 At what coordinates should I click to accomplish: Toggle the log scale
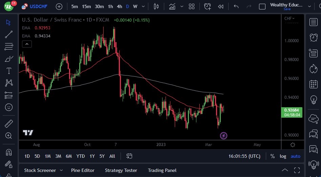(x=283, y=156)
